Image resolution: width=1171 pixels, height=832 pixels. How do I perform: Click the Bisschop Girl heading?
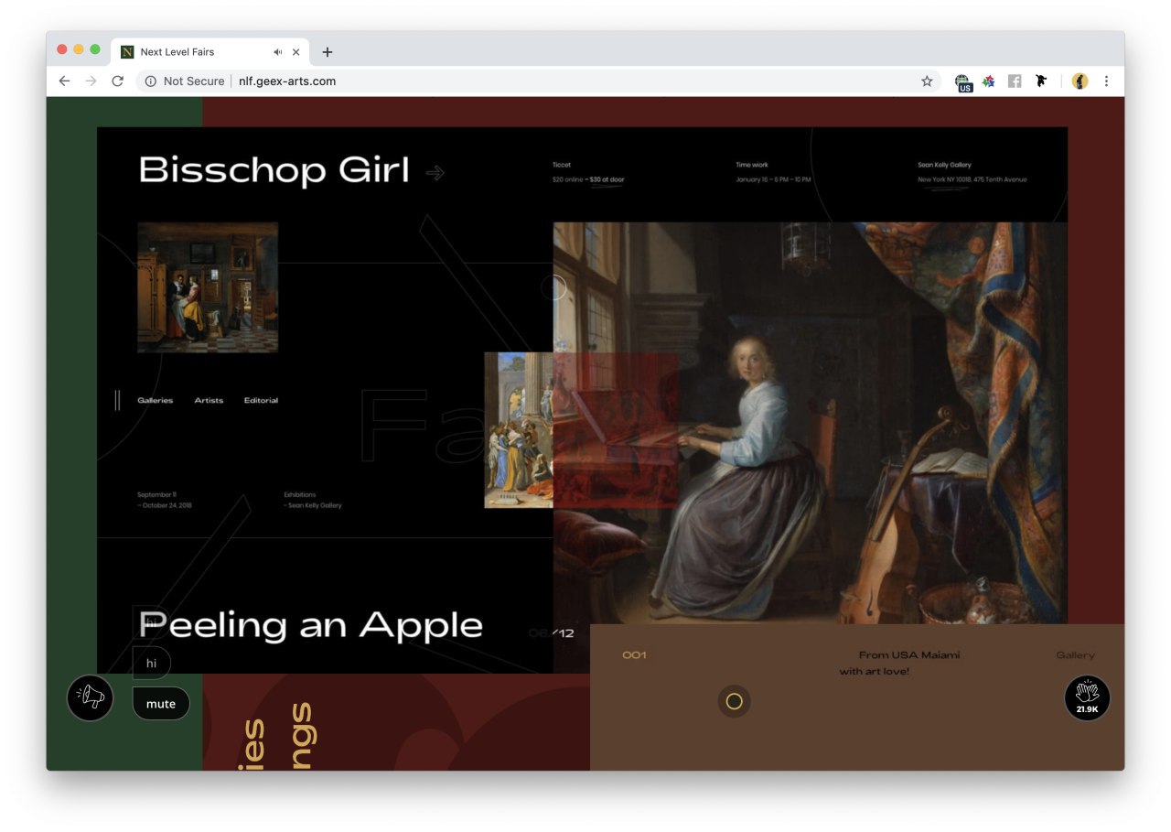pyautogui.click(x=274, y=171)
